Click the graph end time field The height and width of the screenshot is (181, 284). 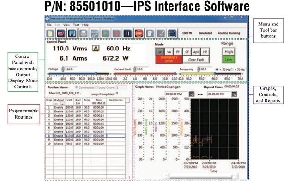pos(219,94)
